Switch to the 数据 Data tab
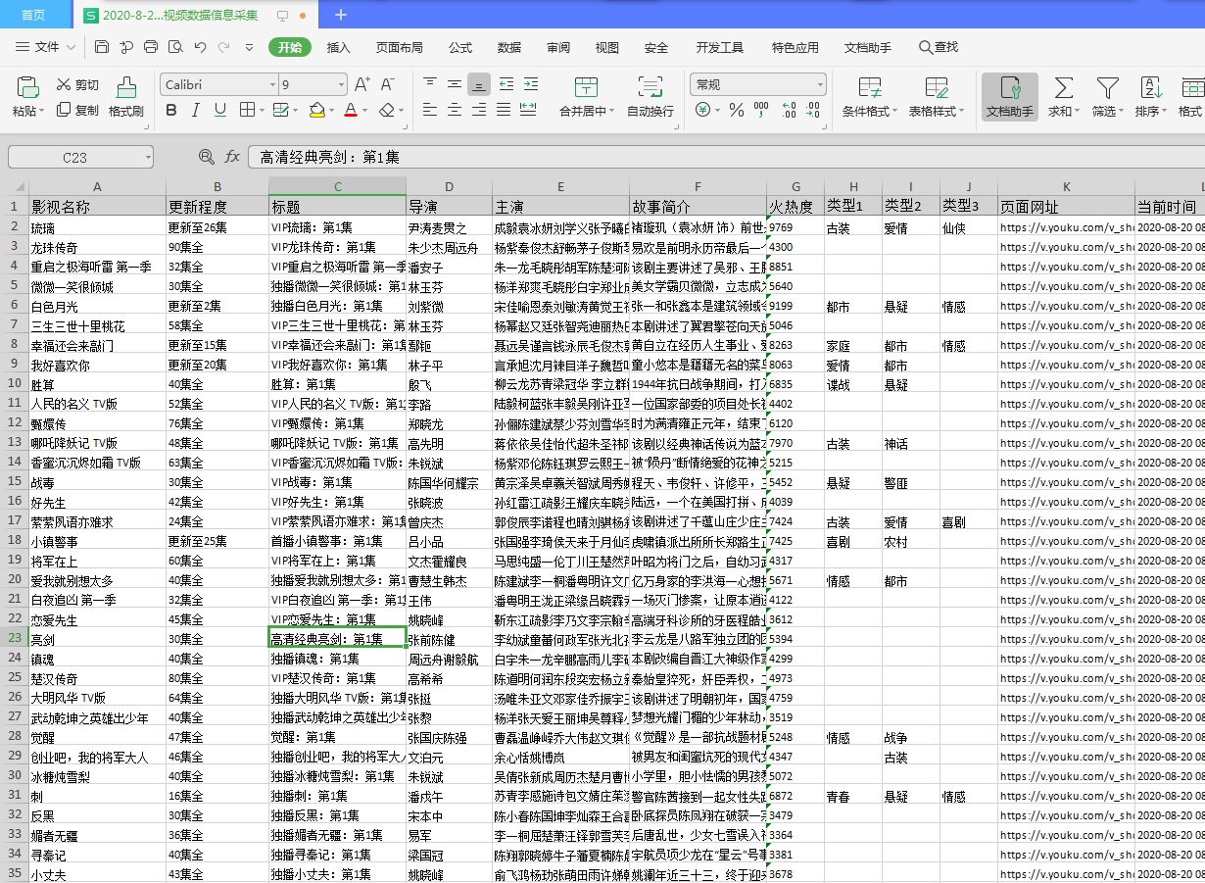This screenshot has height=883, width=1205. [x=509, y=47]
